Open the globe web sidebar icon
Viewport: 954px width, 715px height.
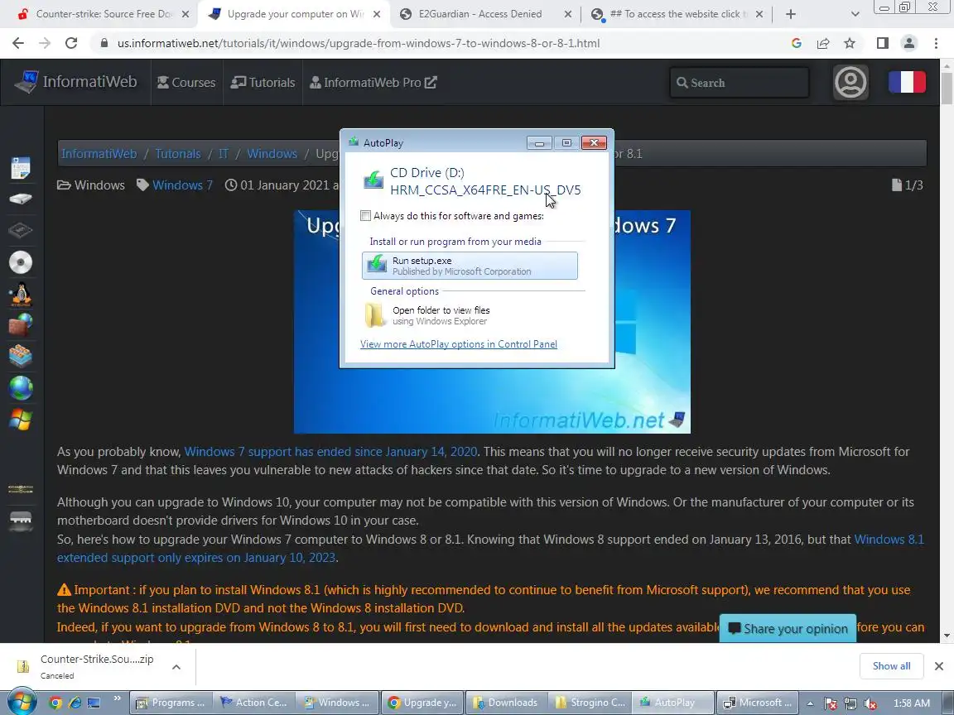point(21,388)
